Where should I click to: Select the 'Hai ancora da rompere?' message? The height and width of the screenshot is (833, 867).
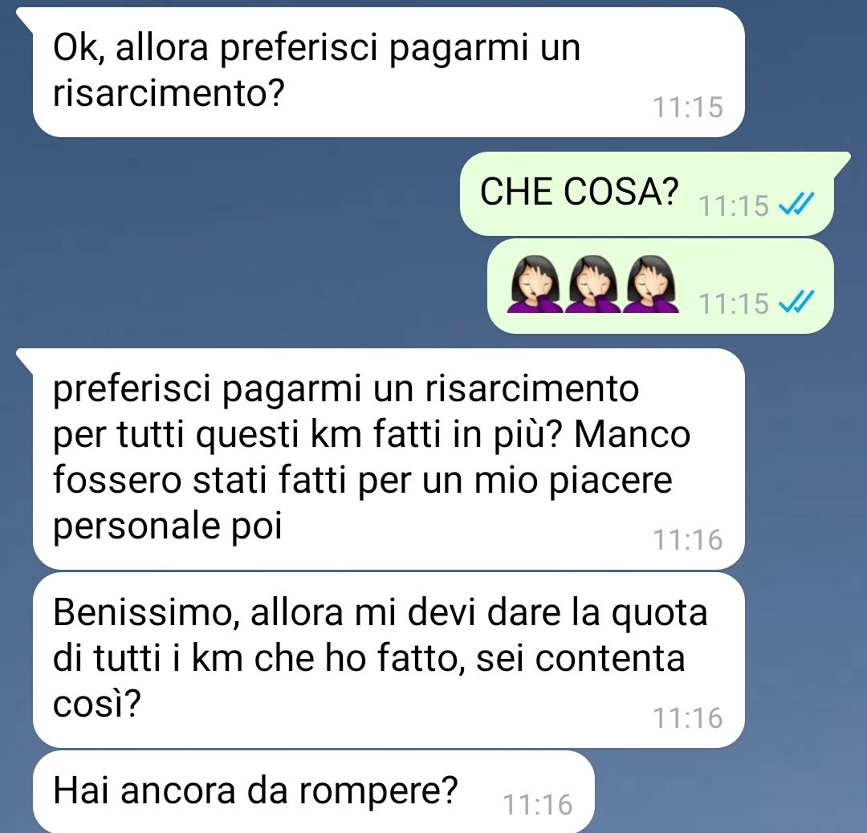click(314, 791)
